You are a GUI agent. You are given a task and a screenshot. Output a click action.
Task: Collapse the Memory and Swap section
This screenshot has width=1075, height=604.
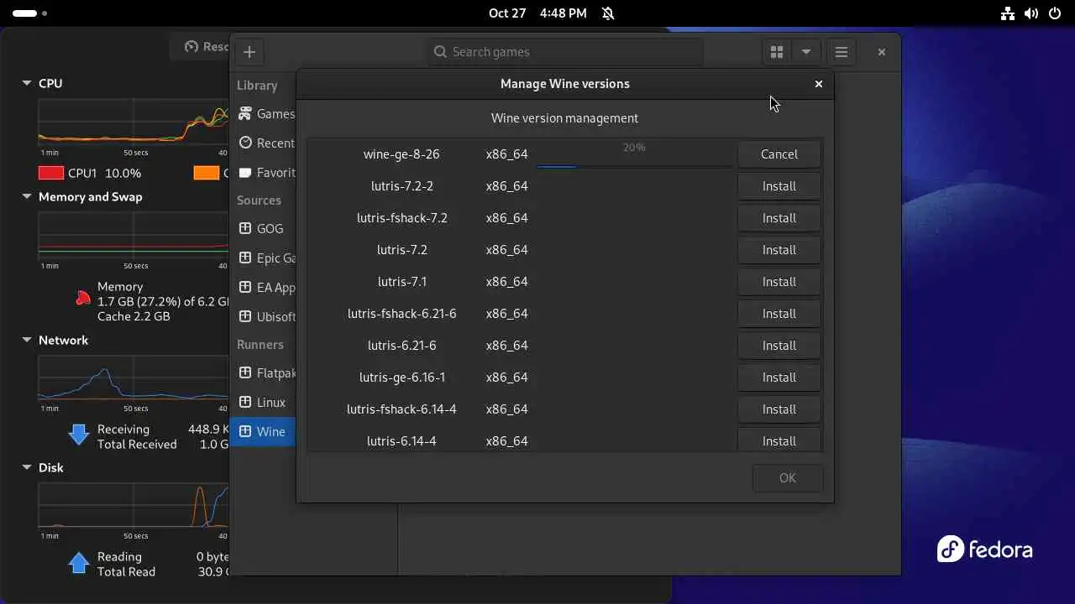click(26, 197)
